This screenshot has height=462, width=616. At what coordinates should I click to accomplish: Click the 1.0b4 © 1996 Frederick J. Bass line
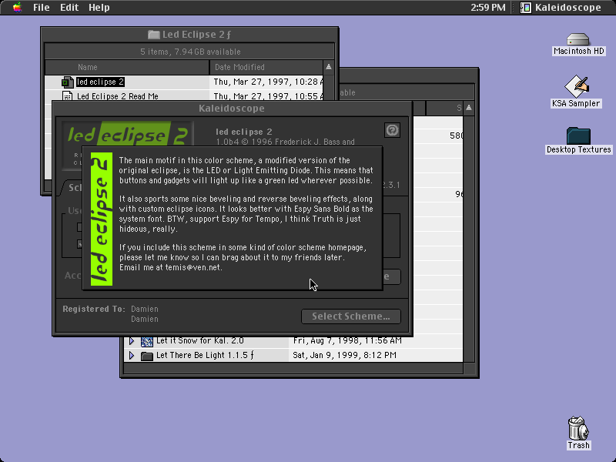pyautogui.click(x=285, y=142)
